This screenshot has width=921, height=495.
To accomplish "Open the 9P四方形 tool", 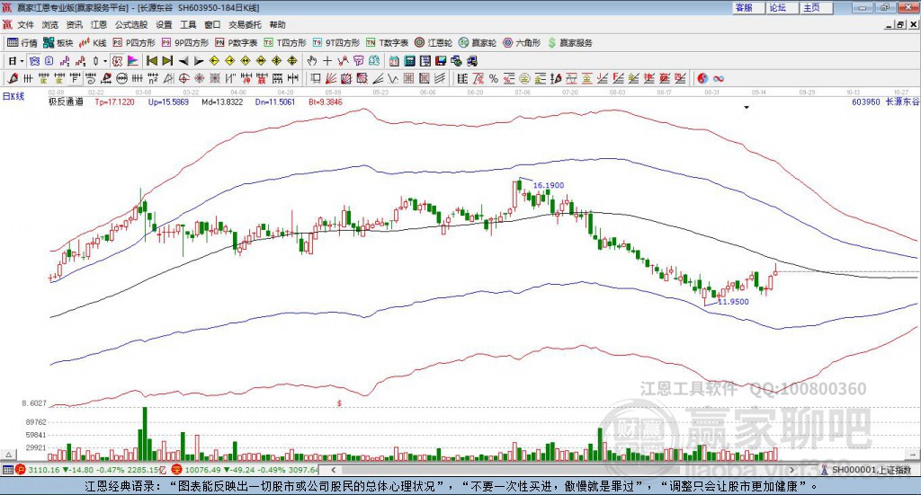I will coord(185,43).
